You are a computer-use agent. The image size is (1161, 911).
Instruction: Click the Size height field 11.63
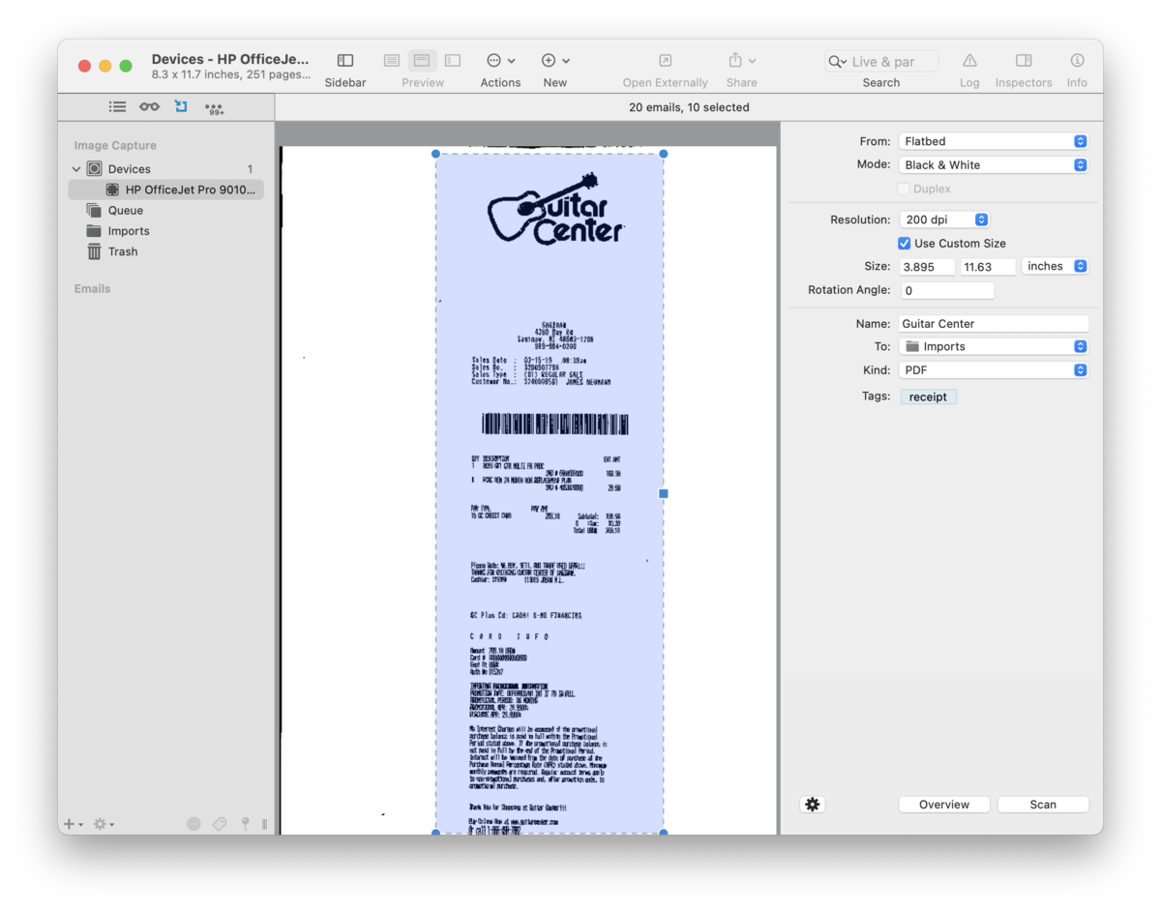pyautogui.click(x=989, y=266)
